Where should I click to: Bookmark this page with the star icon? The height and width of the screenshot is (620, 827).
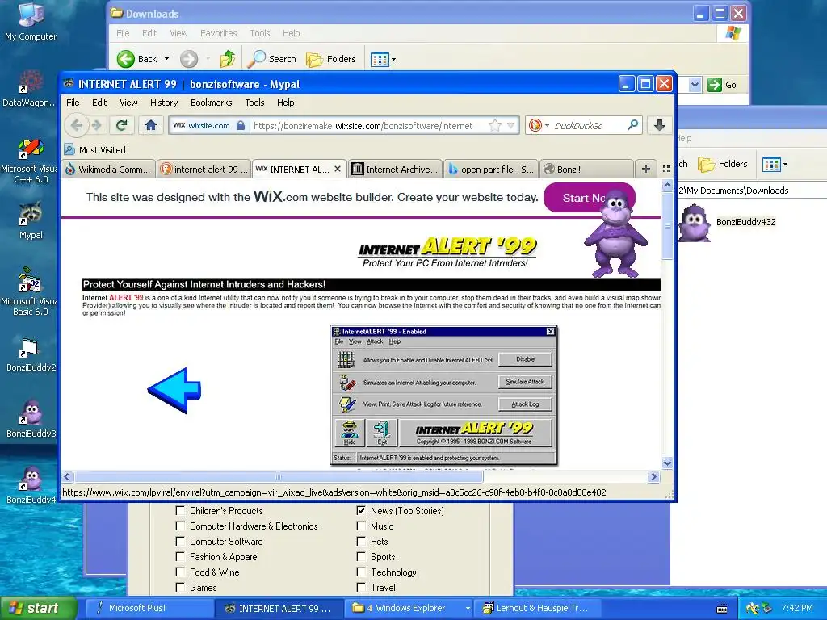pos(495,125)
